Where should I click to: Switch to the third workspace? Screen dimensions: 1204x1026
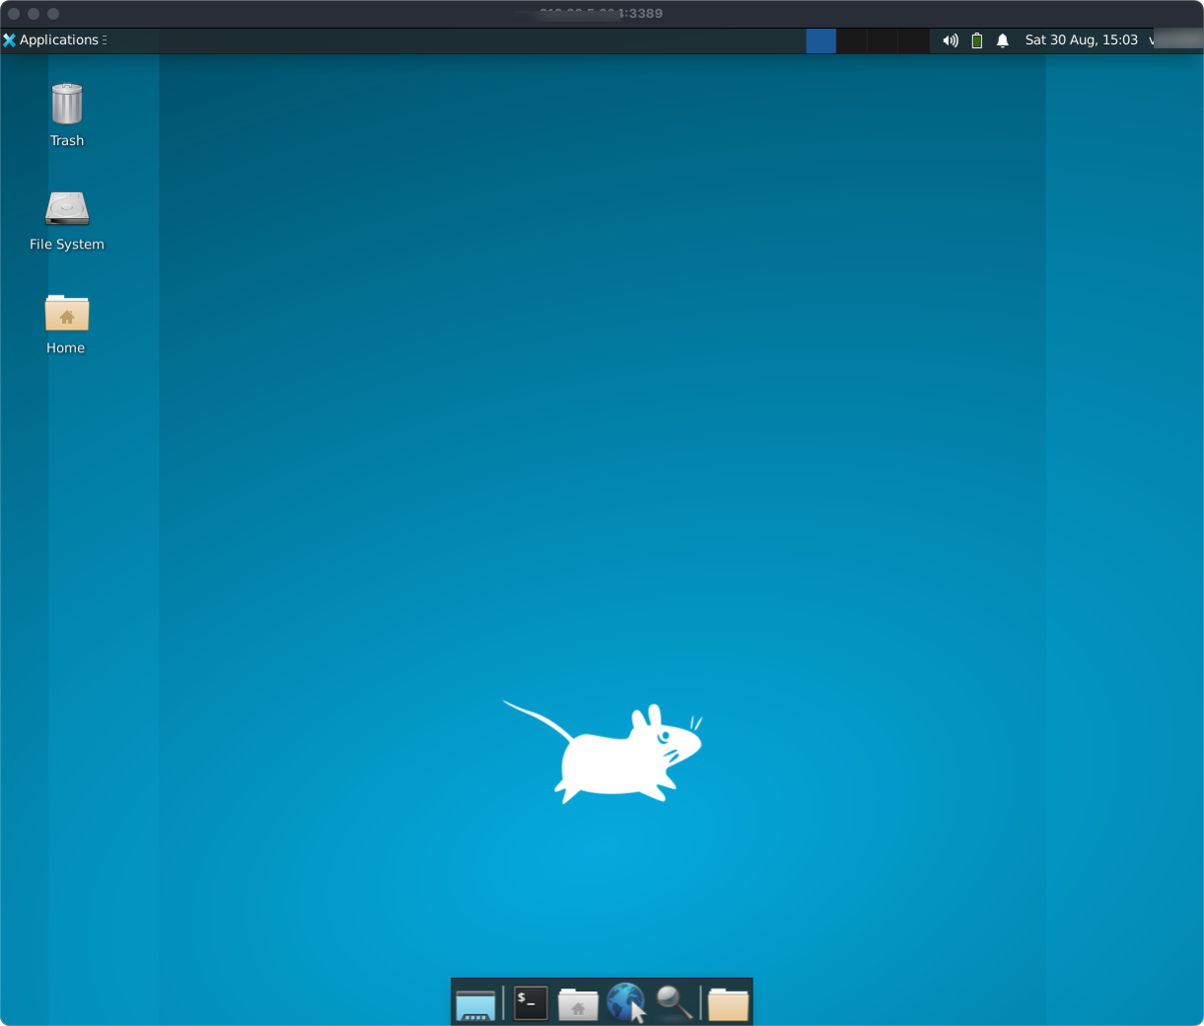click(883, 40)
